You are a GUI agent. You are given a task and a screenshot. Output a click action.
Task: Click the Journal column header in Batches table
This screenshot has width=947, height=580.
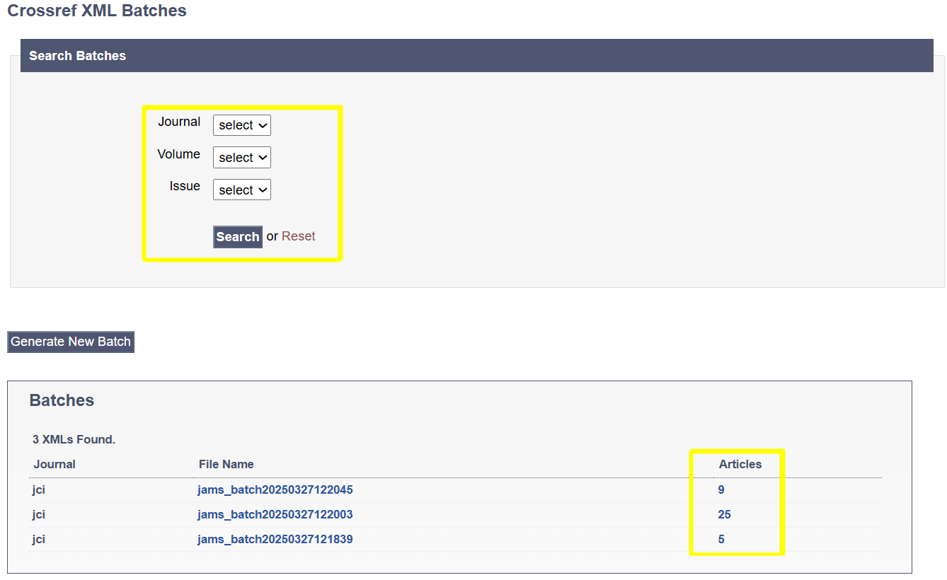[x=54, y=464]
